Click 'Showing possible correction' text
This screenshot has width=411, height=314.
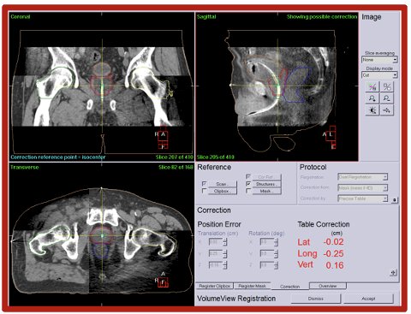coord(322,17)
